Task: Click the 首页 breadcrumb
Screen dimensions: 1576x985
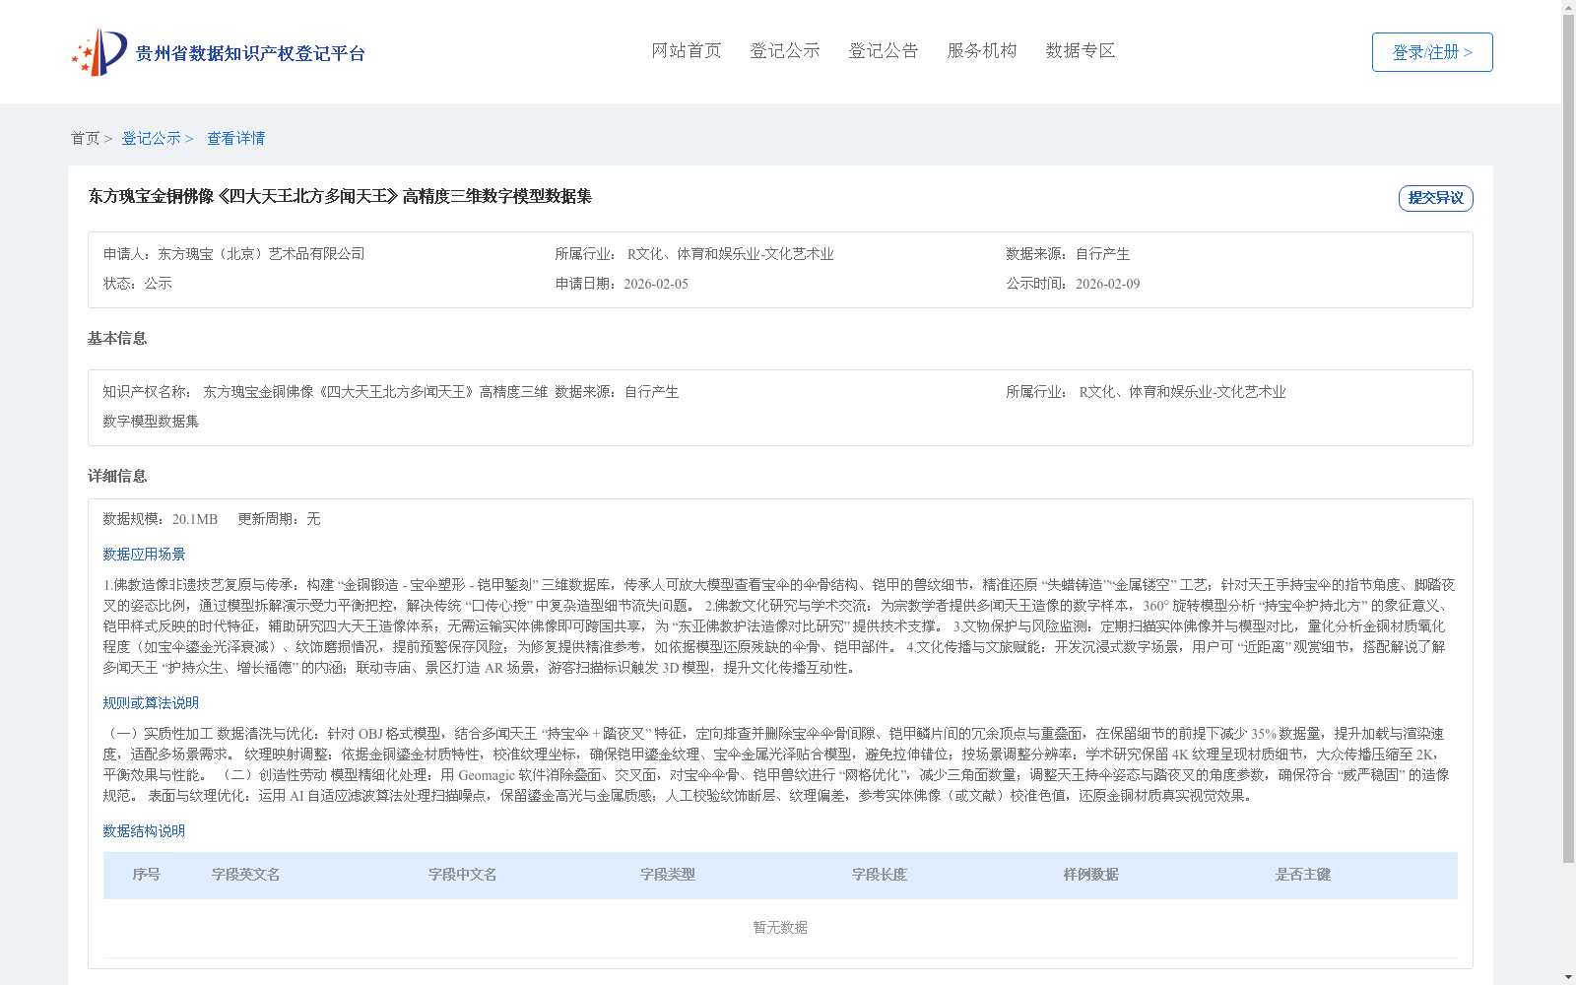Action: [x=85, y=138]
